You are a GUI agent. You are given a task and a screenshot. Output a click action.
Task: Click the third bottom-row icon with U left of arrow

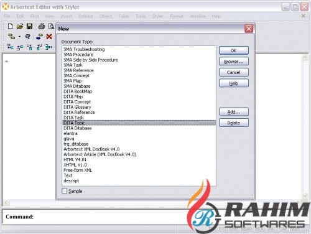coord(29,47)
